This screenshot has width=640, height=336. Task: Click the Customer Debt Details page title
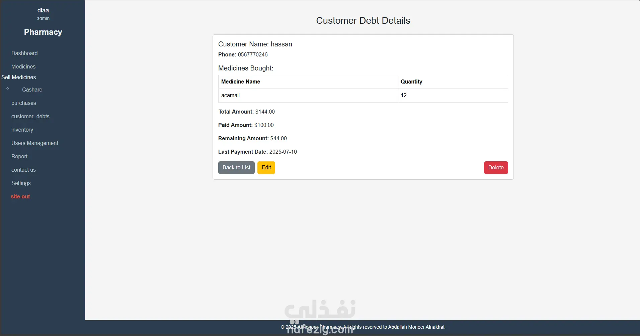(363, 20)
